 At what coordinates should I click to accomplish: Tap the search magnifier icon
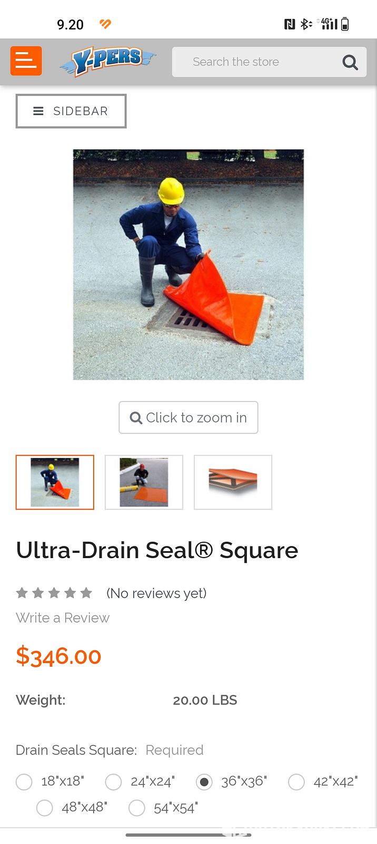350,62
